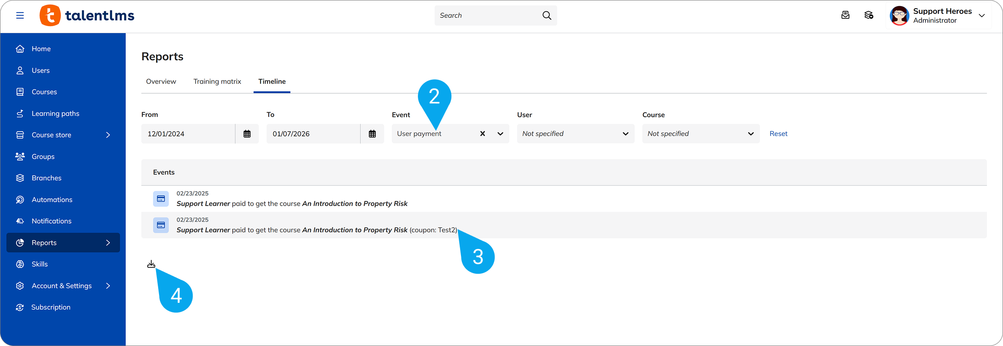
Task: Click the Automations icon
Action: [x=20, y=200]
